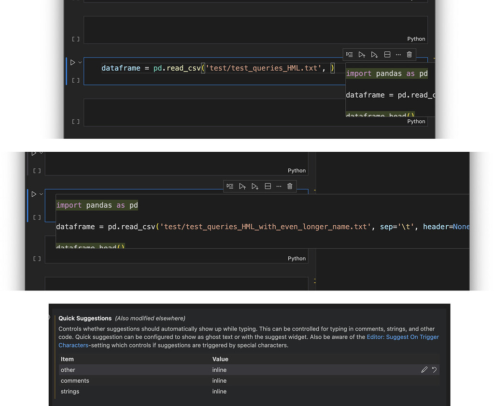Run the cell with even_longer_name.txt code
This screenshot has height=406, width=494.
point(34,194)
